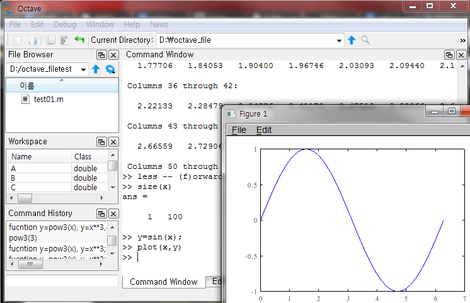Close the File Browser panel
470x303 pixels.
[x=113, y=55]
